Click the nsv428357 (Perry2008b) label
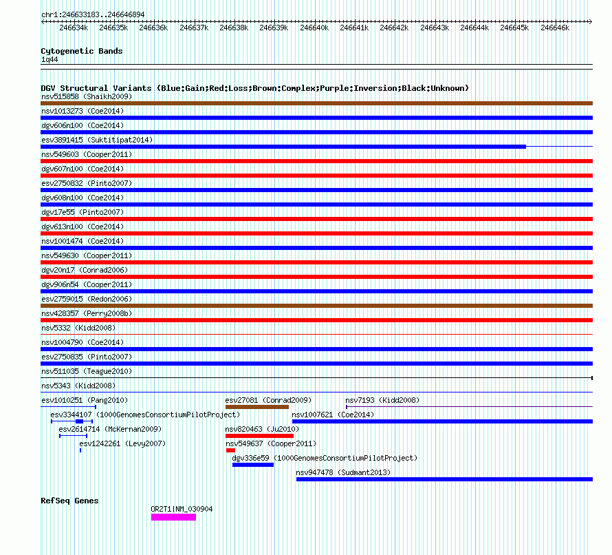Screen dimensions: 612x555 click(87, 313)
